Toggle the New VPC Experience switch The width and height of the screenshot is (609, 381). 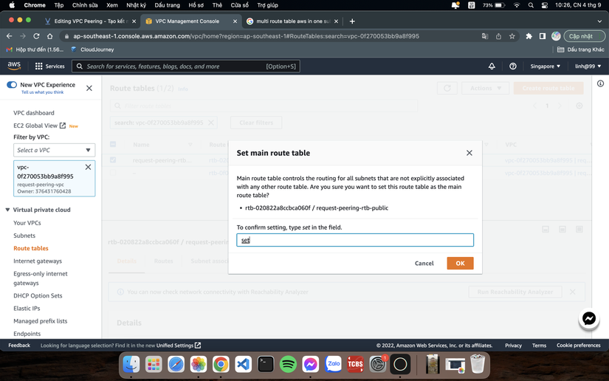(x=12, y=85)
